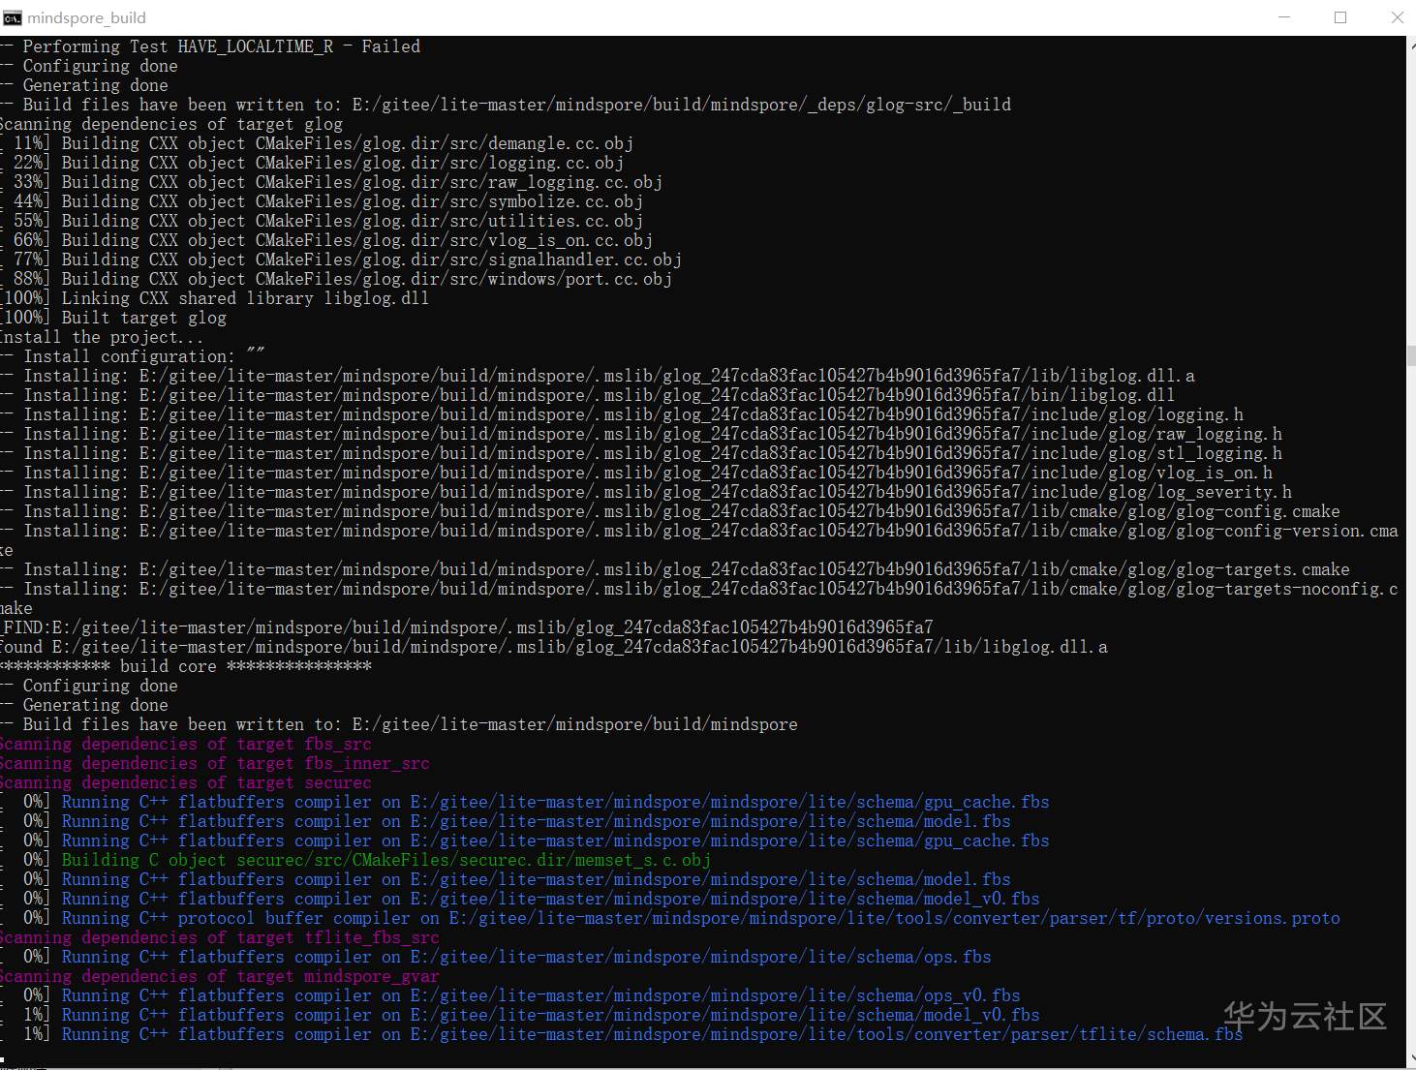Click the green 'Building C object securec' line
The height and width of the screenshot is (1070, 1416).
tap(385, 860)
